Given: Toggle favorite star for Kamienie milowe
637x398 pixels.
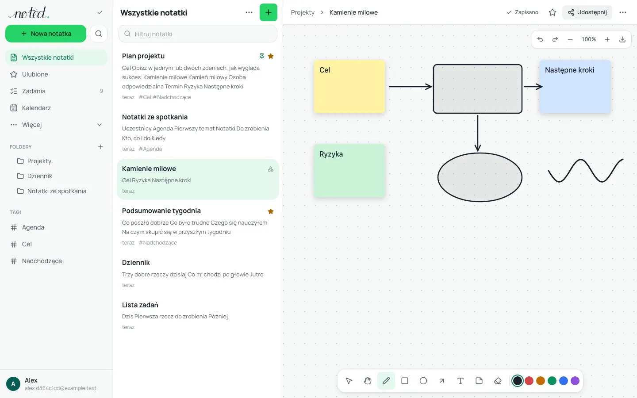Looking at the screenshot, I should (553, 12).
